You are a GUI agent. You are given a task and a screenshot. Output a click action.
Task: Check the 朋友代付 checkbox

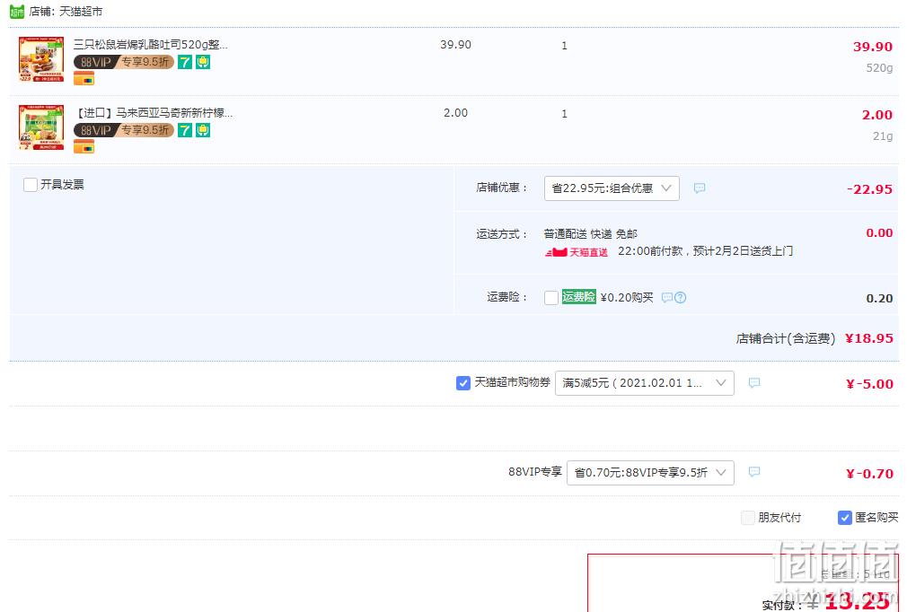pos(748,517)
